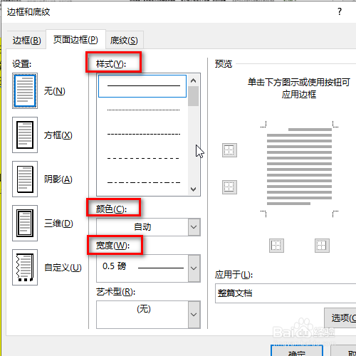
Task: Open the 应用于 dropdown showing 整篇文档
Action: pyautogui.click(x=286, y=293)
